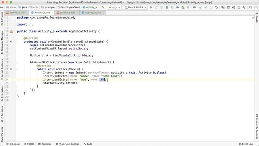This screenshot has height=146, width=259.
Task: Click the "John Cena" string literal
Action: click(110, 76)
